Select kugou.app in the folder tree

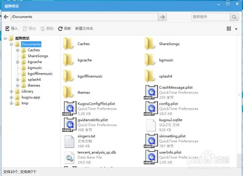(x=31, y=97)
